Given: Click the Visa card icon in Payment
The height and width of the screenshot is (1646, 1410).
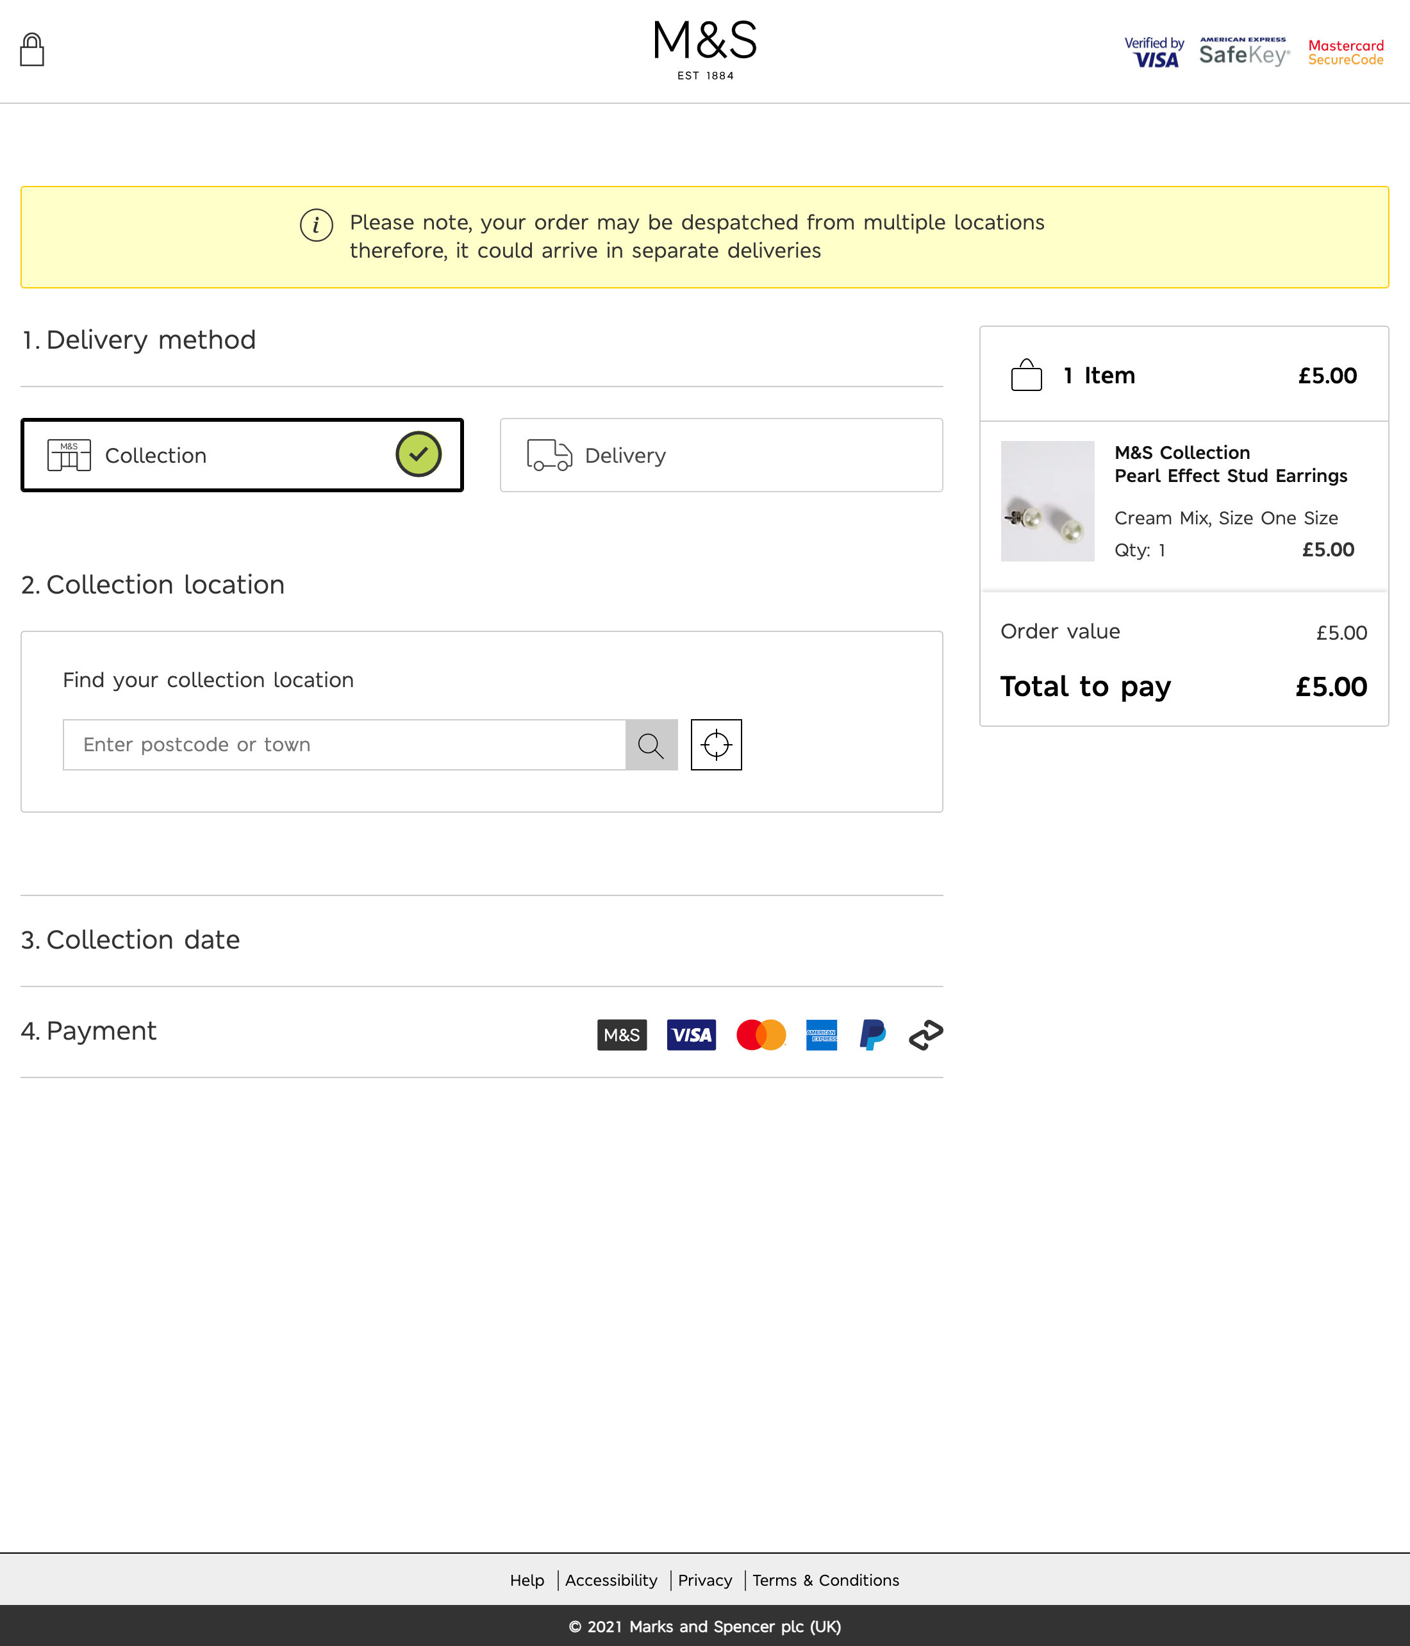Looking at the screenshot, I should pyautogui.click(x=691, y=1035).
